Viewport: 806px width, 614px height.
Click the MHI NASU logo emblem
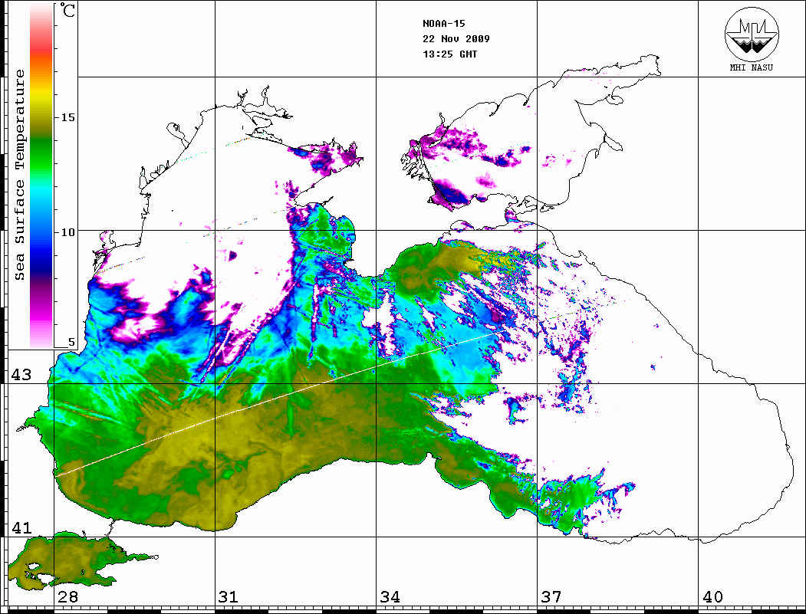[x=752, y=34]
